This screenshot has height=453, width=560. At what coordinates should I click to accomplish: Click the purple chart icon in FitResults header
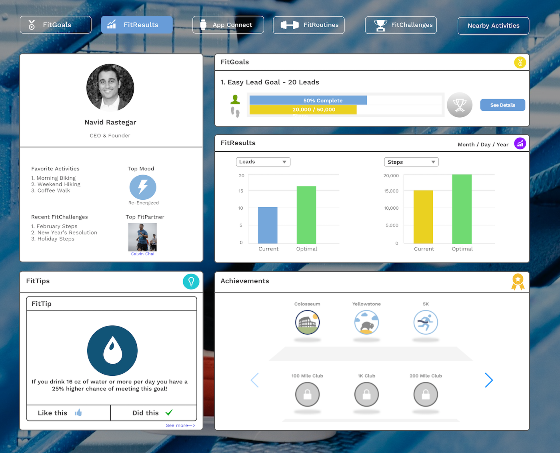pos(520,143)
